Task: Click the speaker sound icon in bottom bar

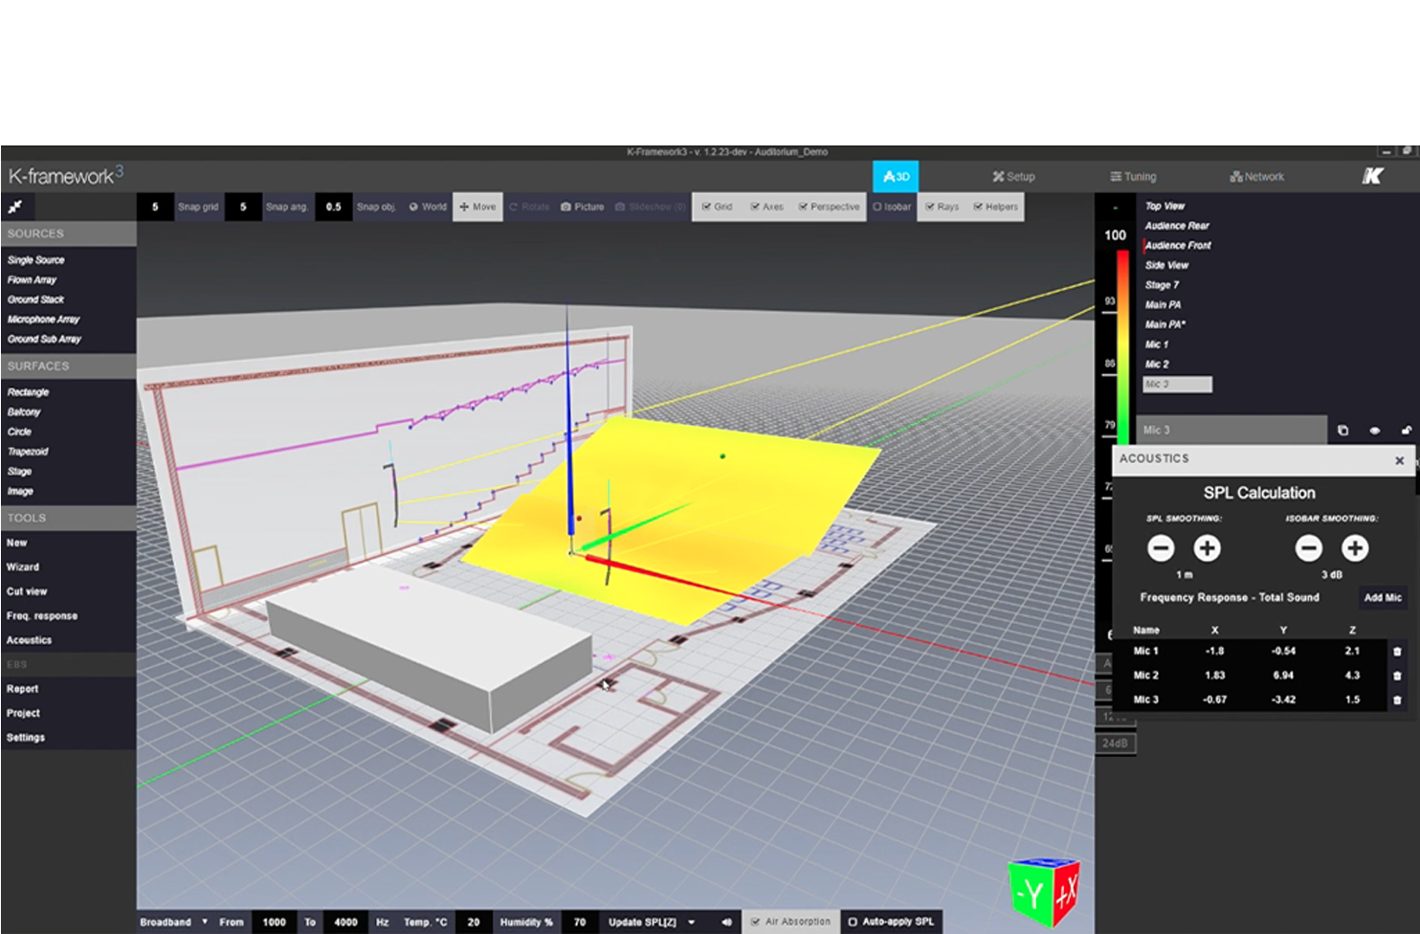Action: (x=725, y=923)
